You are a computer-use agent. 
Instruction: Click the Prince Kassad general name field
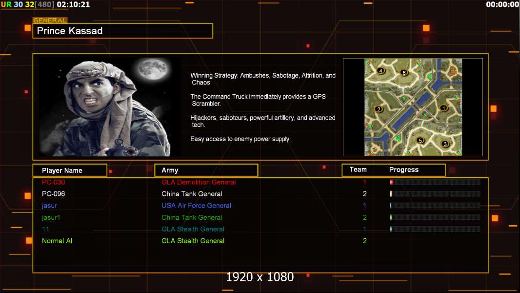123,31
